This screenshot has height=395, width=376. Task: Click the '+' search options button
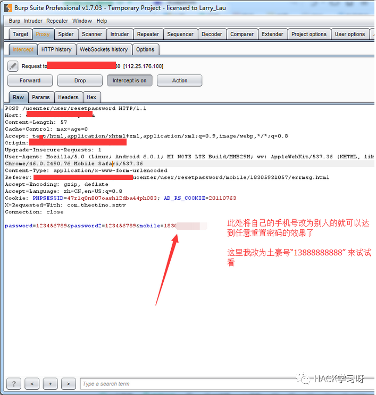50,384
